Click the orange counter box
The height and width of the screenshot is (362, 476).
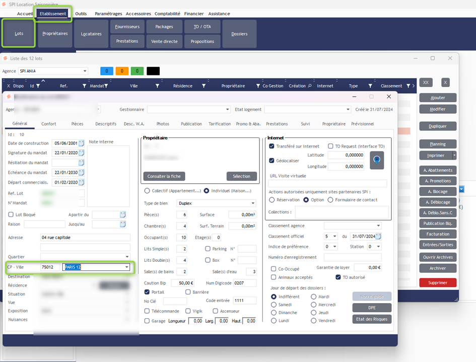point(122,71)
